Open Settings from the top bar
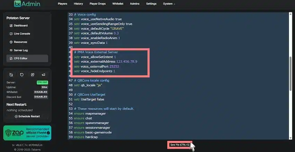This screenshot has width=295, height=152. 151,4
